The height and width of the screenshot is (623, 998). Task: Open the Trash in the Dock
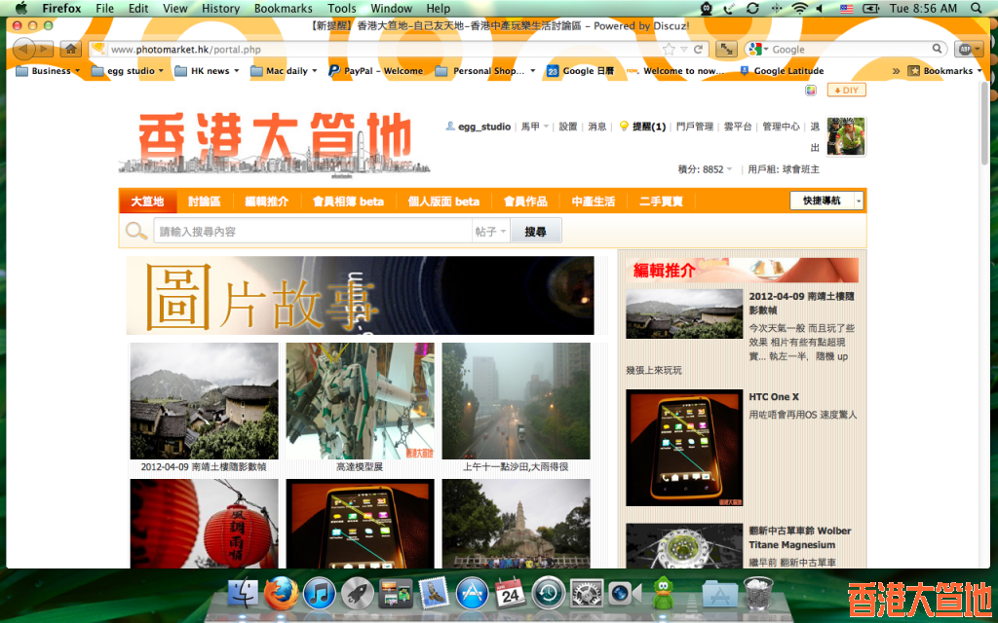click(758, 593)
